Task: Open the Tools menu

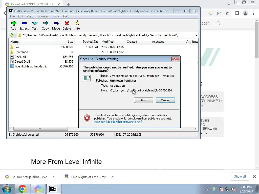Action: (x=56, y=16)
